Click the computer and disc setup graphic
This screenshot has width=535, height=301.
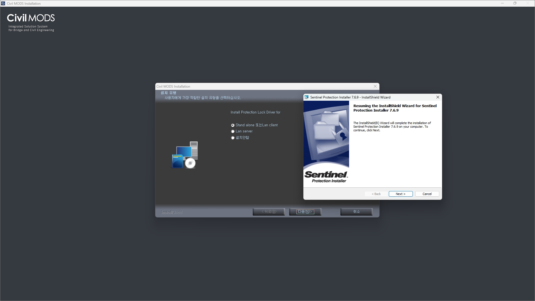tap(185, 155)
